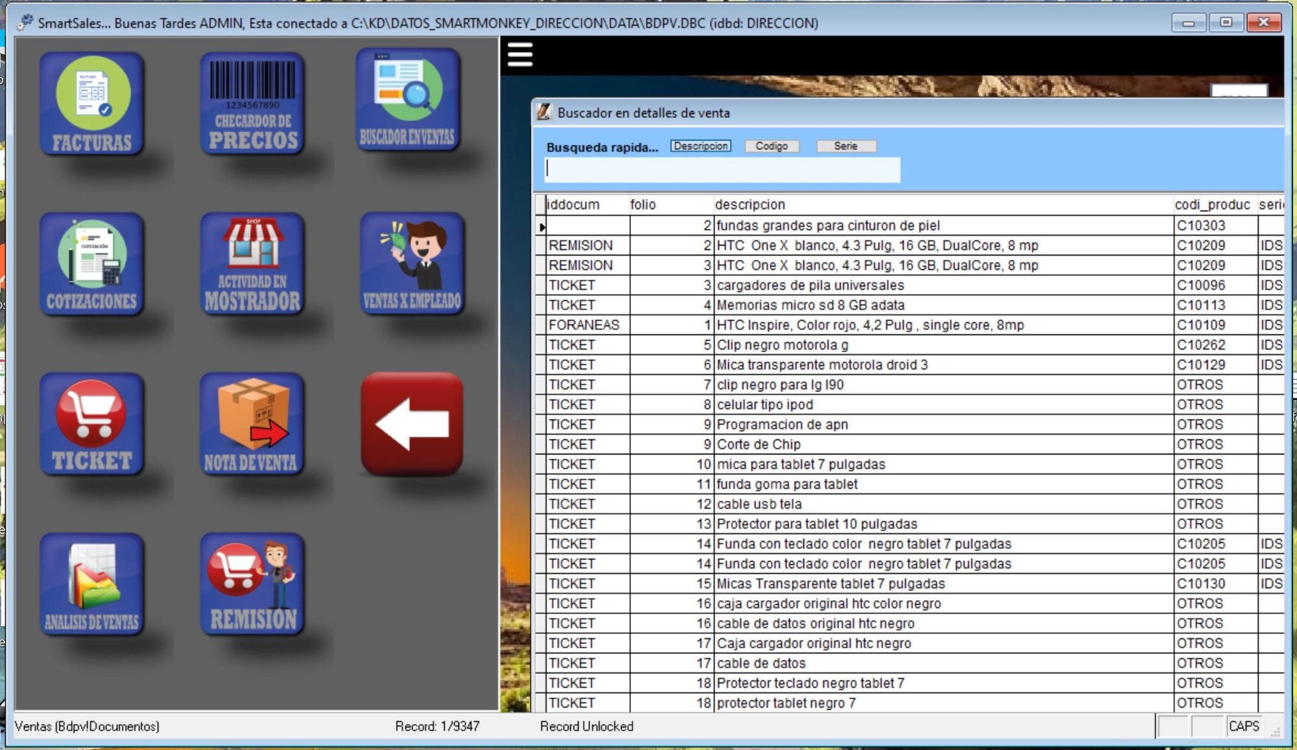The height and width of the screenshot is (750, 1297).
Task: Open Actividad en Mostrador
Action: [x=252, y=264]
